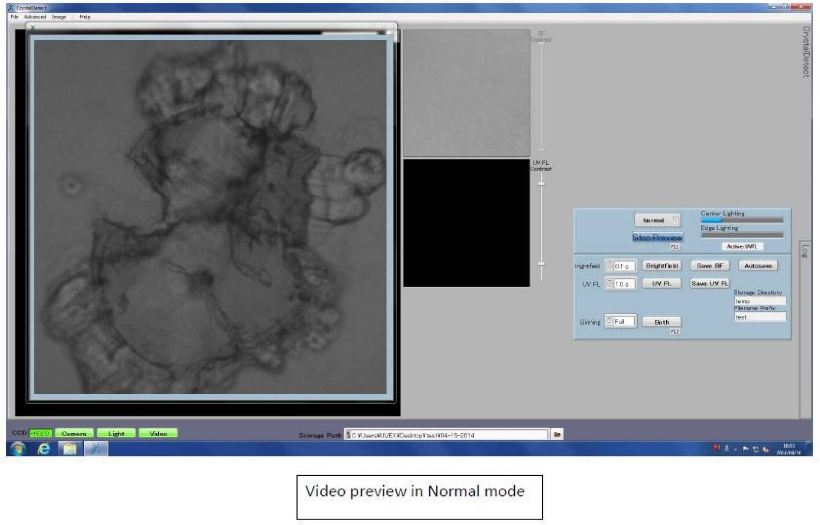
Task: Click the Stop Preview button
Action: pyautogui.click(x=657, y=237)
